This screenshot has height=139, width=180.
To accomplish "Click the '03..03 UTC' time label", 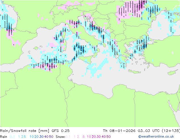I will [x=148, y=131].
